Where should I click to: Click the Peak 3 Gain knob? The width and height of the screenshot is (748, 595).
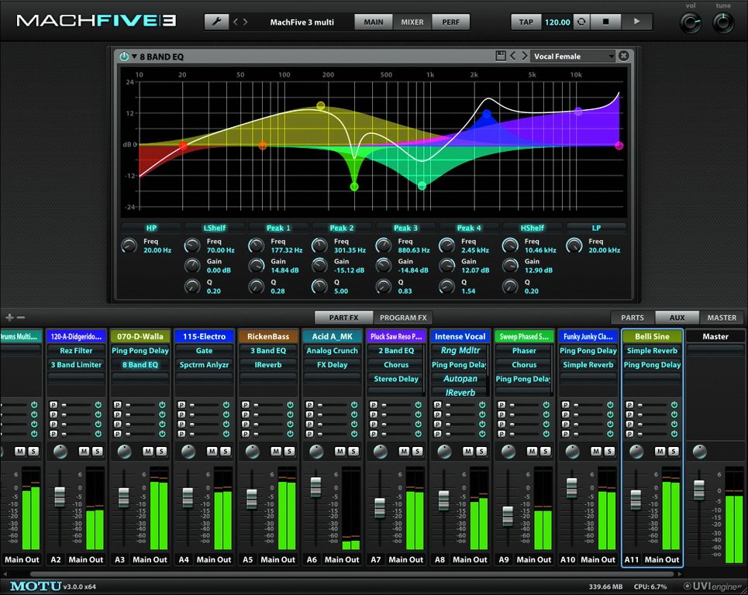384,266
